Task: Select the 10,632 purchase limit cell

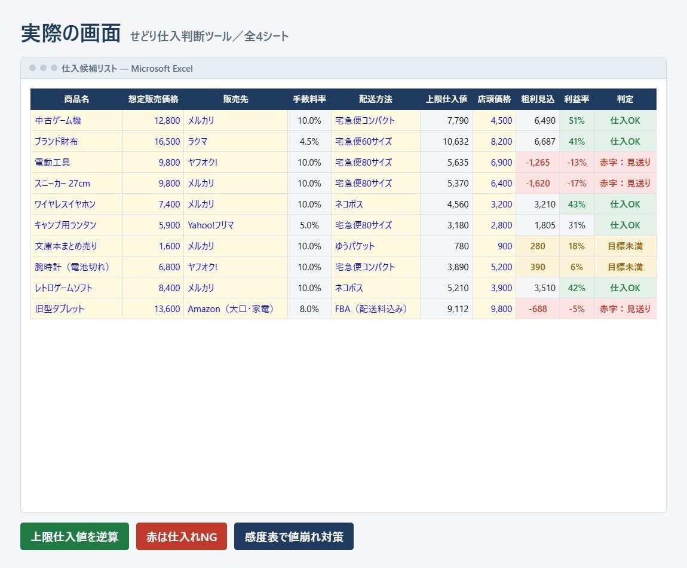Action: (446, 141)
